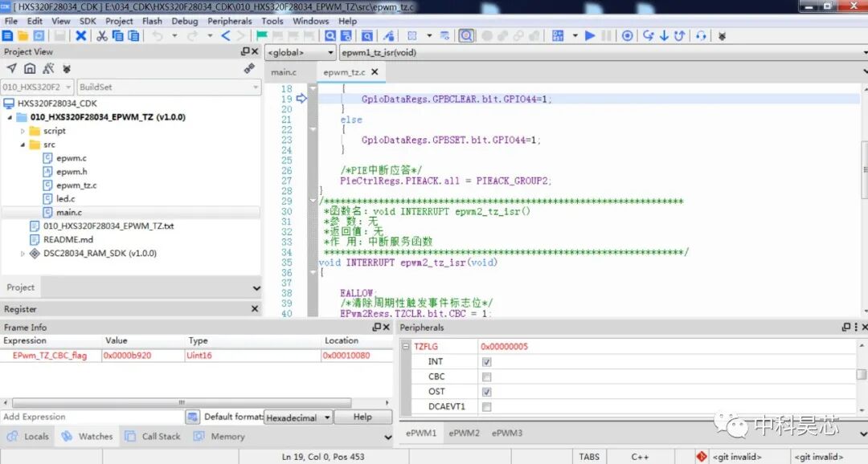Open the BuildSet dropdown
This screenshot has height=464, width=868.
click(168, 87)
